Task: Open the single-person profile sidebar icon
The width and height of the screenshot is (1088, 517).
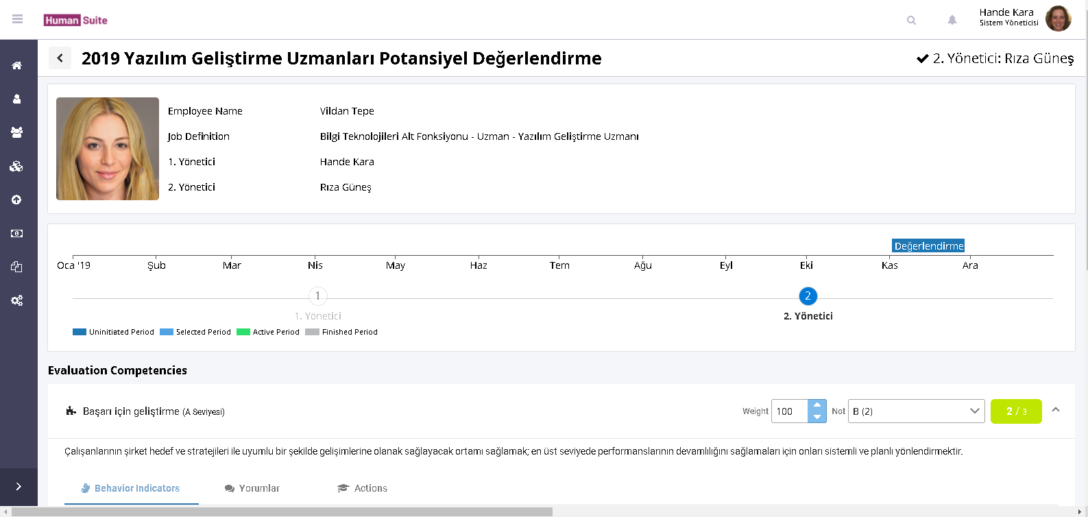Action: point(17,99)
